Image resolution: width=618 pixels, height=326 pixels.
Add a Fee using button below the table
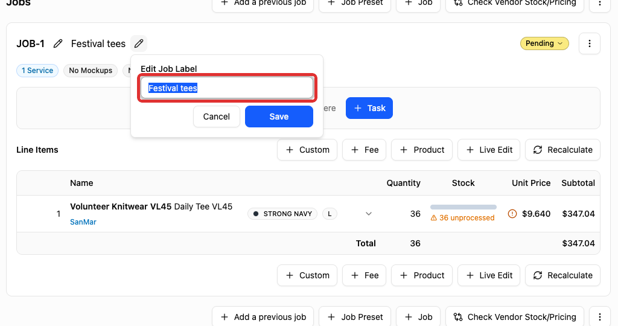364,275
